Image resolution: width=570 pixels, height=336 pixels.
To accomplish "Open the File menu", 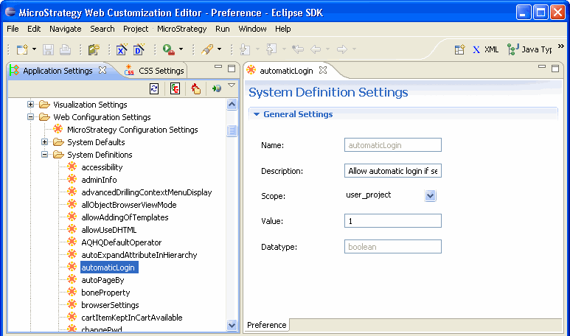I will click(x=13, y=29).
